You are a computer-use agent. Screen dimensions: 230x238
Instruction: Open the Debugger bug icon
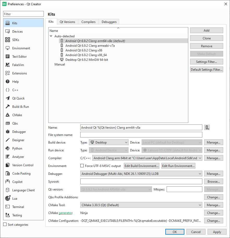8,132
